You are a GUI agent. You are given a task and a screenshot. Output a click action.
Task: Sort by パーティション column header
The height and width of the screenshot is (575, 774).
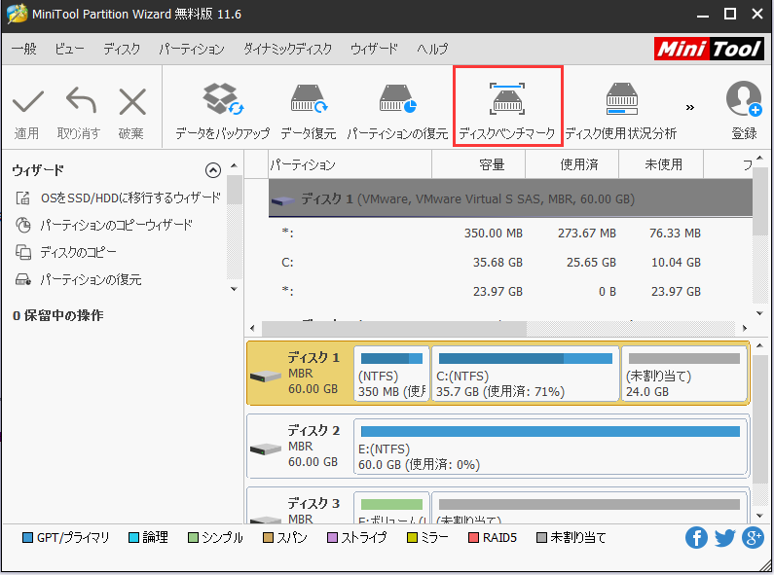(350, 164)
